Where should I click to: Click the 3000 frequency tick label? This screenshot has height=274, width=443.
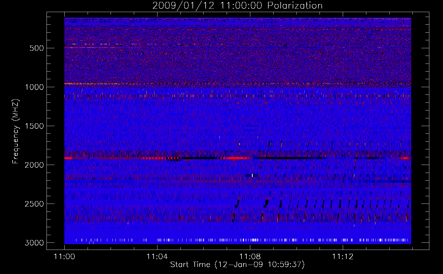point(34,243)
